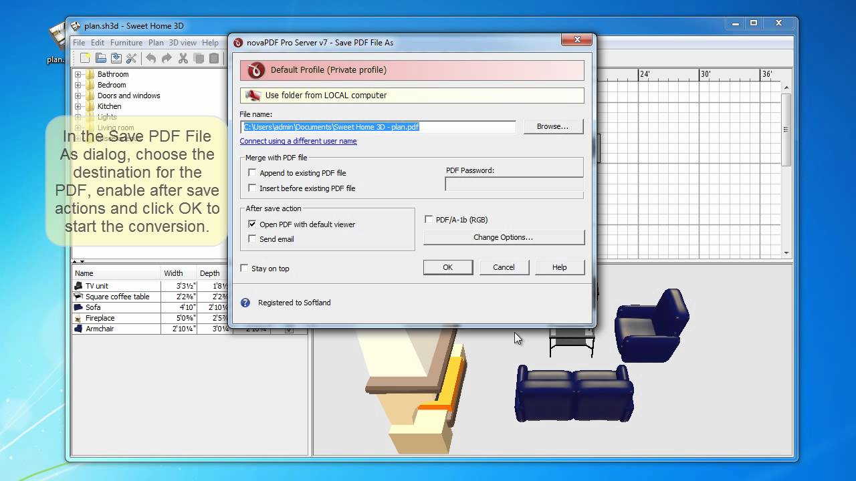Click the Bedroom folder icon
Screen dimensions: 856x481
[x=90, y=85]
